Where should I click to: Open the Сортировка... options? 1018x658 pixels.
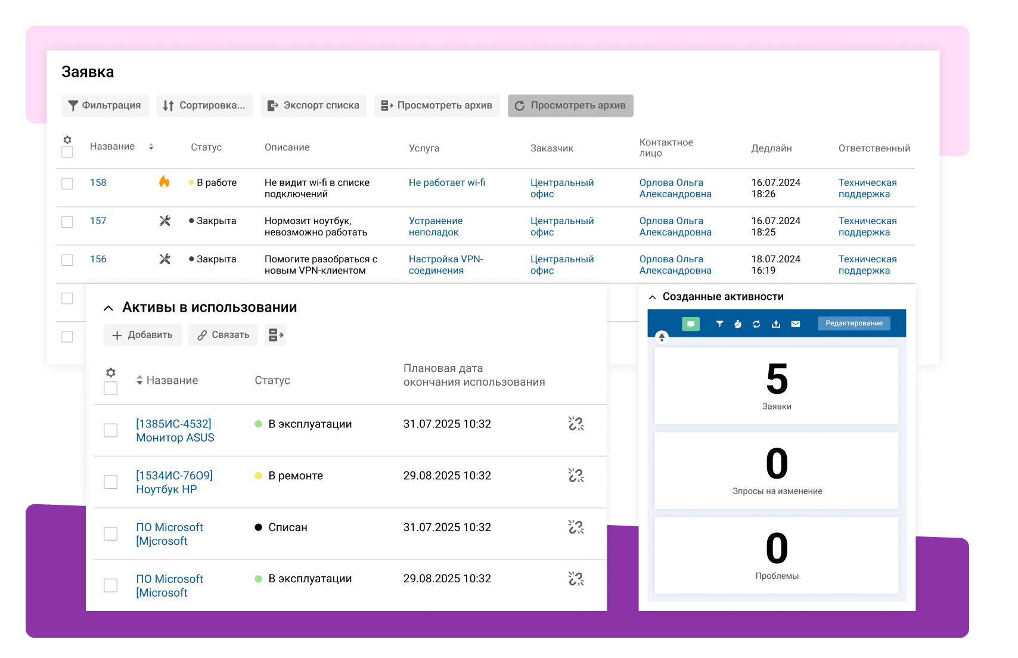point(204,105)
